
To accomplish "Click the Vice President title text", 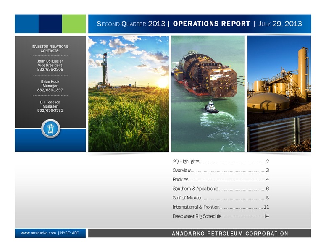I will [x=50, y=65].
